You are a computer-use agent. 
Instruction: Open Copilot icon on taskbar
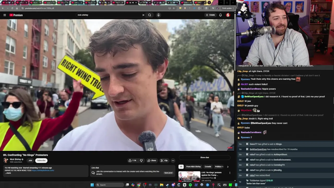tap(133, 185)
